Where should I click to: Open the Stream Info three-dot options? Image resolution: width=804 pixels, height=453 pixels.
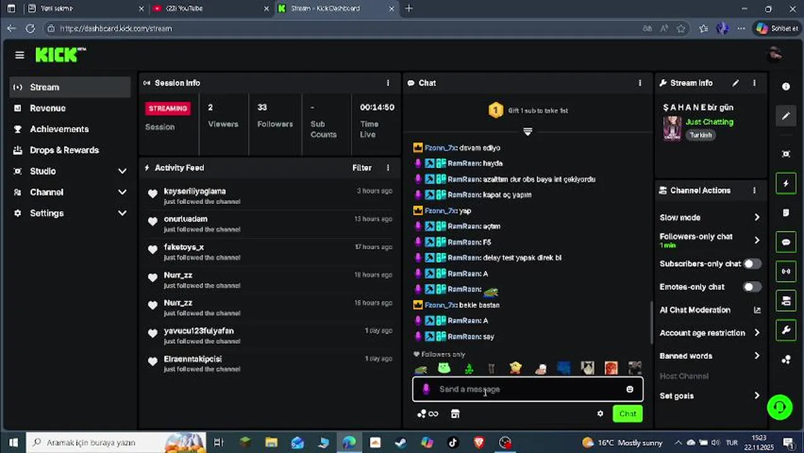tap(754, 83)
